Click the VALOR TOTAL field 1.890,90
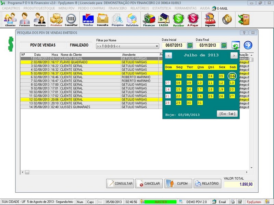Image resolution: width=274 pixels, height=205 pixels. 239,184
